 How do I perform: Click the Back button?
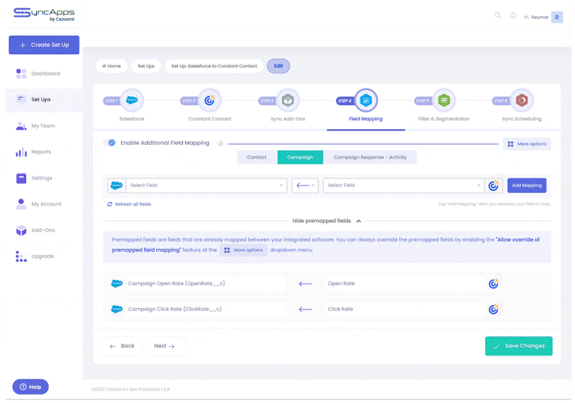tap(122, 346)
